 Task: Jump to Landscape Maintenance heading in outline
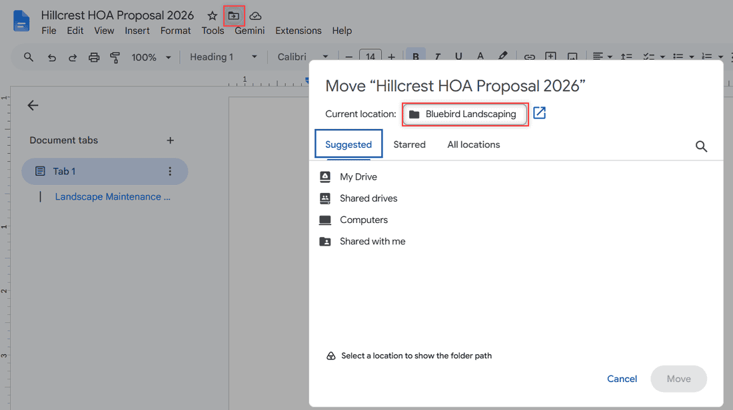point(113,197)
